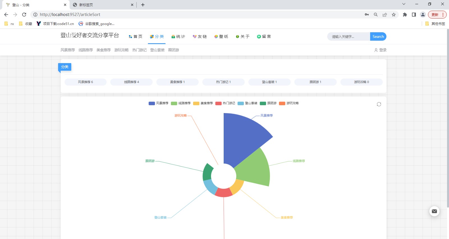This screenshot has height=239, width=449.
Task: Bookmark this page with star icon
Action: [394, 15]
